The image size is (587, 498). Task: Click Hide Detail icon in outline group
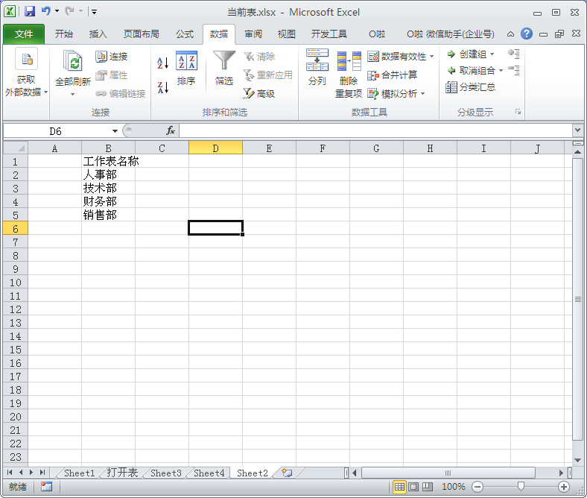pyautogui.click(x=514, y=70)
